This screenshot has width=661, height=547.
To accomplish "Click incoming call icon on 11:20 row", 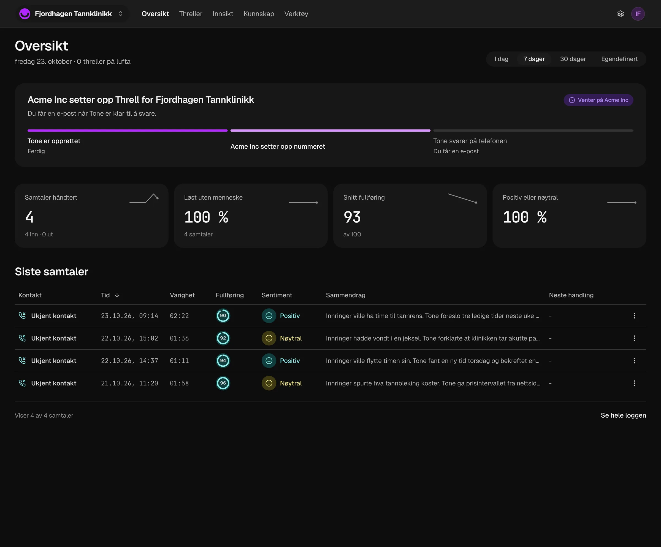I will click(x=22, y=383).
